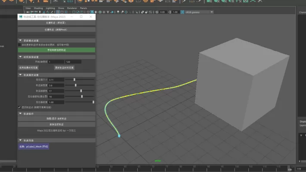Open the Renderer menu in viewport panel

click(72, 8)
